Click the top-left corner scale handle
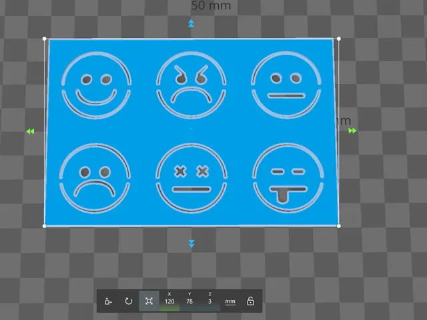 [x=45, y=39]
